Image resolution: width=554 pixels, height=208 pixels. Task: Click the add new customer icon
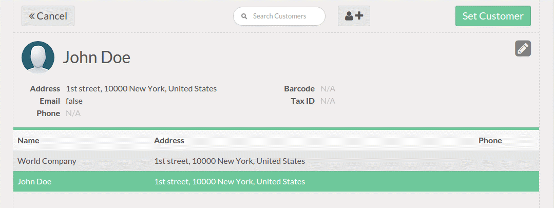354,16
